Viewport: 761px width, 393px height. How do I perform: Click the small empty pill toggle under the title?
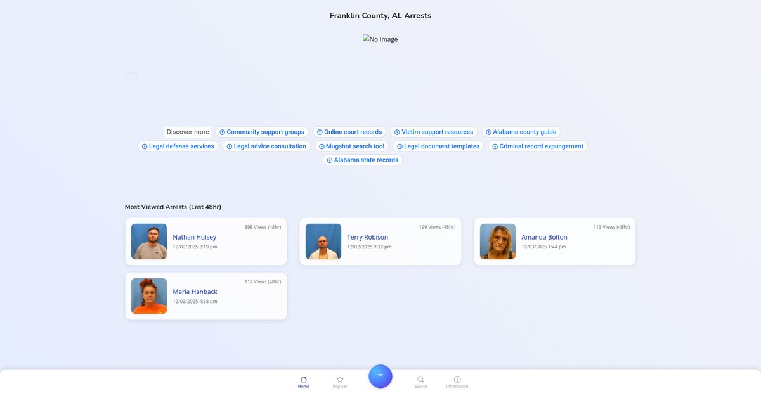(x=131, y=77)
